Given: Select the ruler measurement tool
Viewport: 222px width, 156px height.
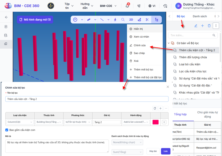Looking at the screenshot, I should tap(89, 20).
